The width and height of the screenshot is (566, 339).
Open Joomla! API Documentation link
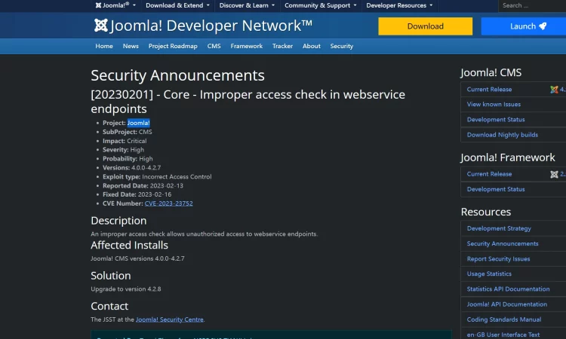507,304
